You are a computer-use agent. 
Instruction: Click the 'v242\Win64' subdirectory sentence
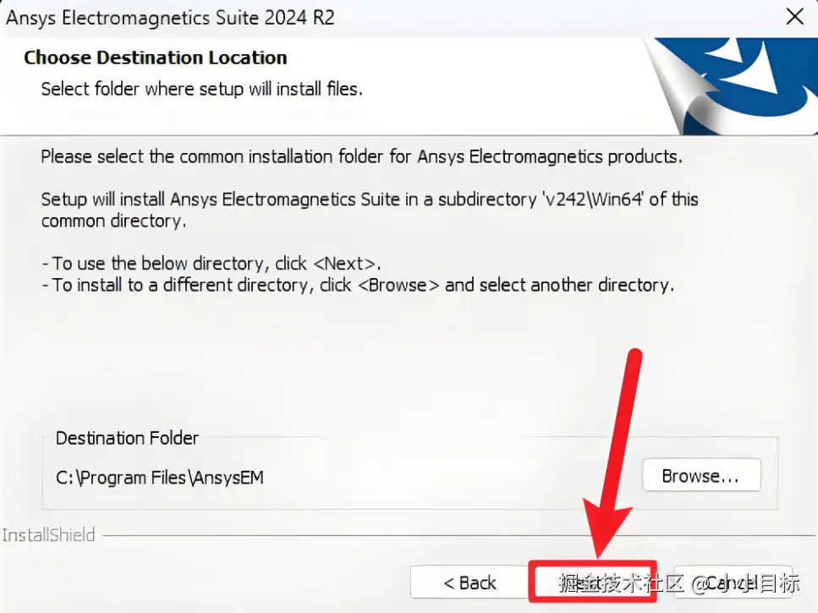[370, 200]
